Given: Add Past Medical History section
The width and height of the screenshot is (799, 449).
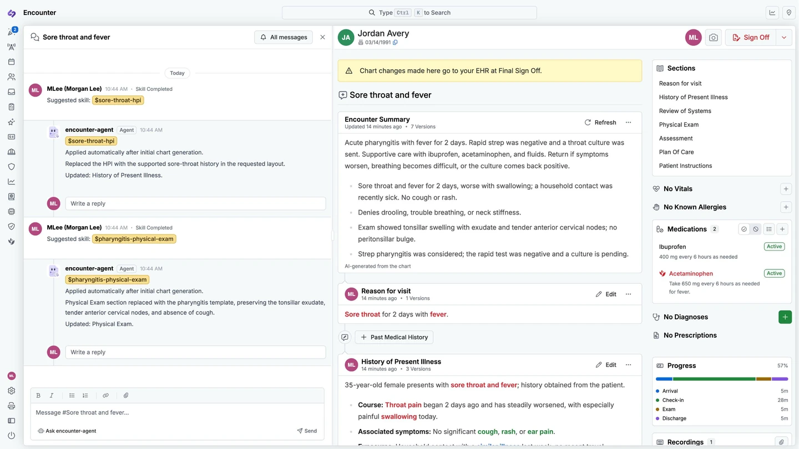Looking at the screenshot, I should pos(394,337).
